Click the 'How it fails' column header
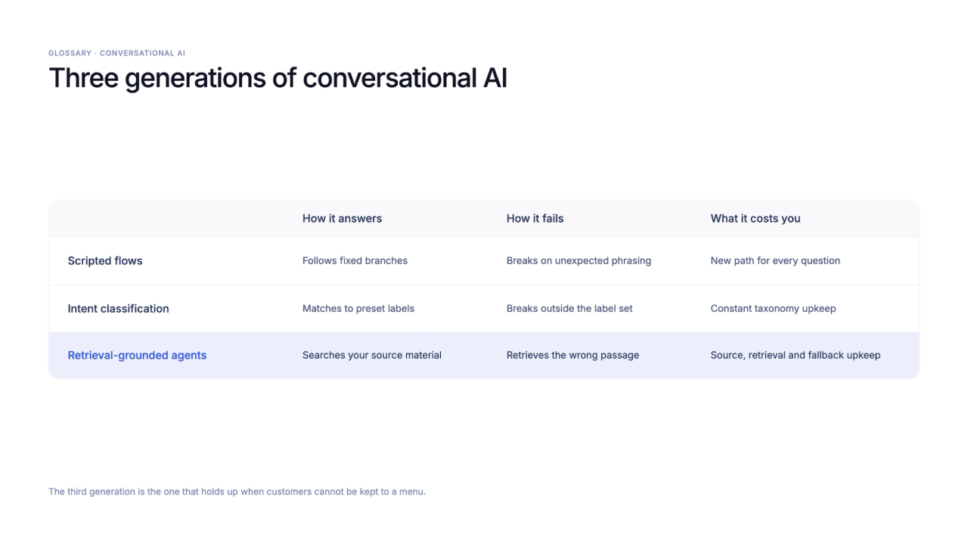Viewport: 968px width, 545px height. pos(535,219)
